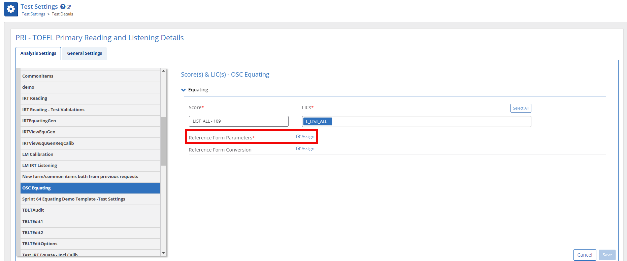Switch to the General Settings tab

coord(85,53)
